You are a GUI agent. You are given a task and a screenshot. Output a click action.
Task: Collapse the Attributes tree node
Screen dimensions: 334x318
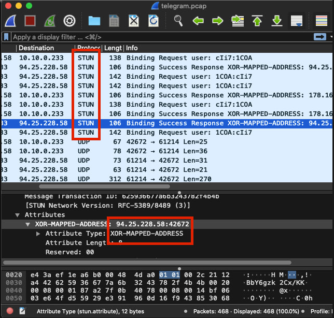click(x=17, y=214)
